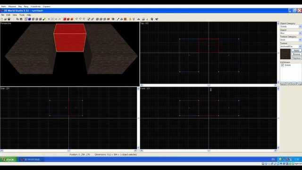
Task: Click the Save floppy disk icon
Action: click(9, 19)
